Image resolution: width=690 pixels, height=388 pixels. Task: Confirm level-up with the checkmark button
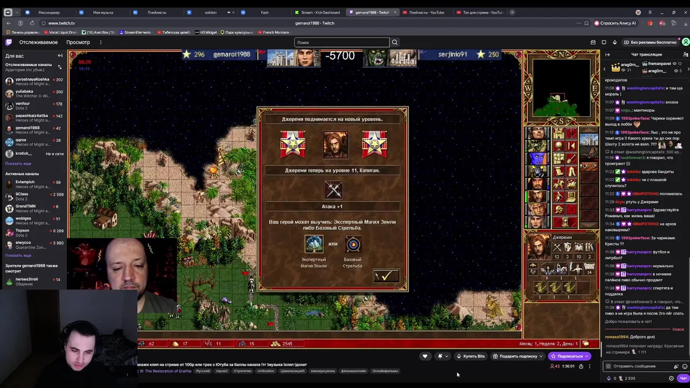point(386,276)
